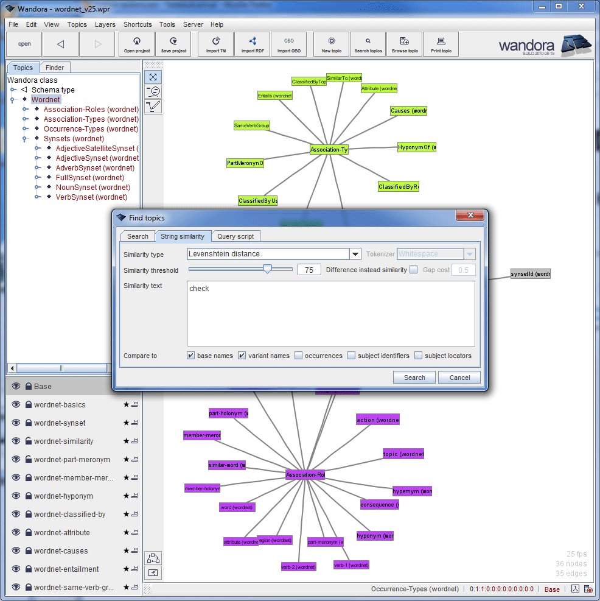Open a project with the Open project icon
Image resolution: width=600 pixels, height=601 pixels.
[x=136, y=44]
